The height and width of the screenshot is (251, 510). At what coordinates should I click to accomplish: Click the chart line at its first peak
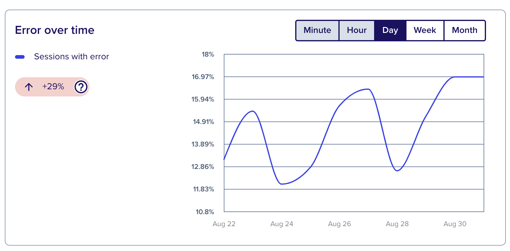[x=253, y=111]
